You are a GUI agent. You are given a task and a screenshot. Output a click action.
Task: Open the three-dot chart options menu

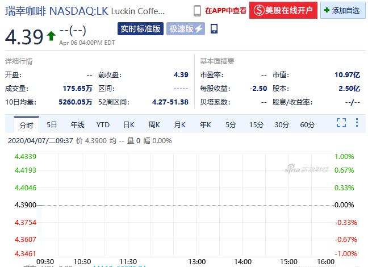[x=357, y=123]
